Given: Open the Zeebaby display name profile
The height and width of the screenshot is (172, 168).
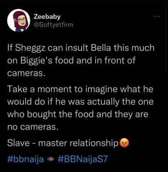Looking at the screenshot, I should point(47,17).
